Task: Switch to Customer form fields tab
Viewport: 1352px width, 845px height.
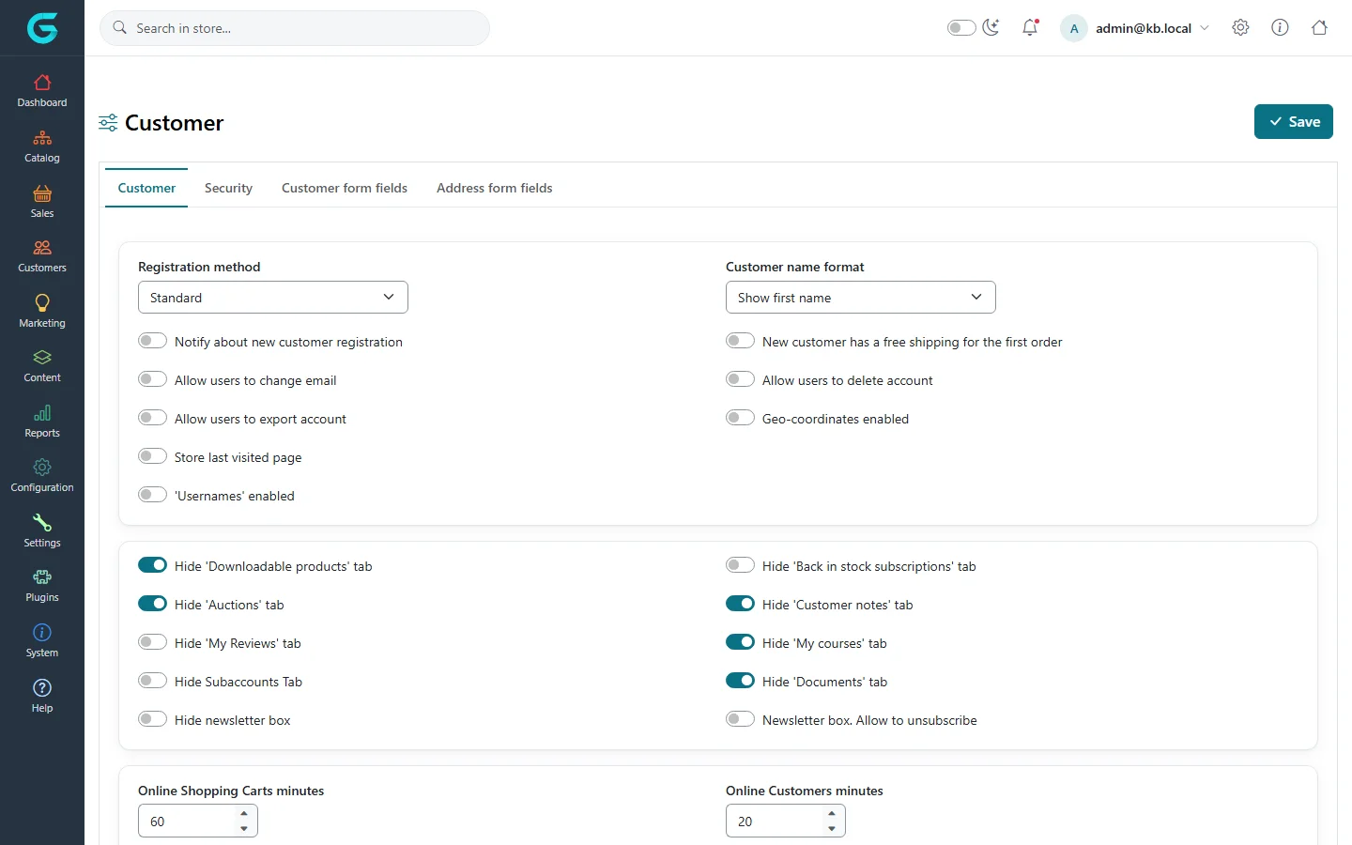Action: coord(345,188)
